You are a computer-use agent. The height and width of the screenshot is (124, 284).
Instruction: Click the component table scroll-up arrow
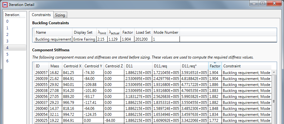tap(274, 72)
